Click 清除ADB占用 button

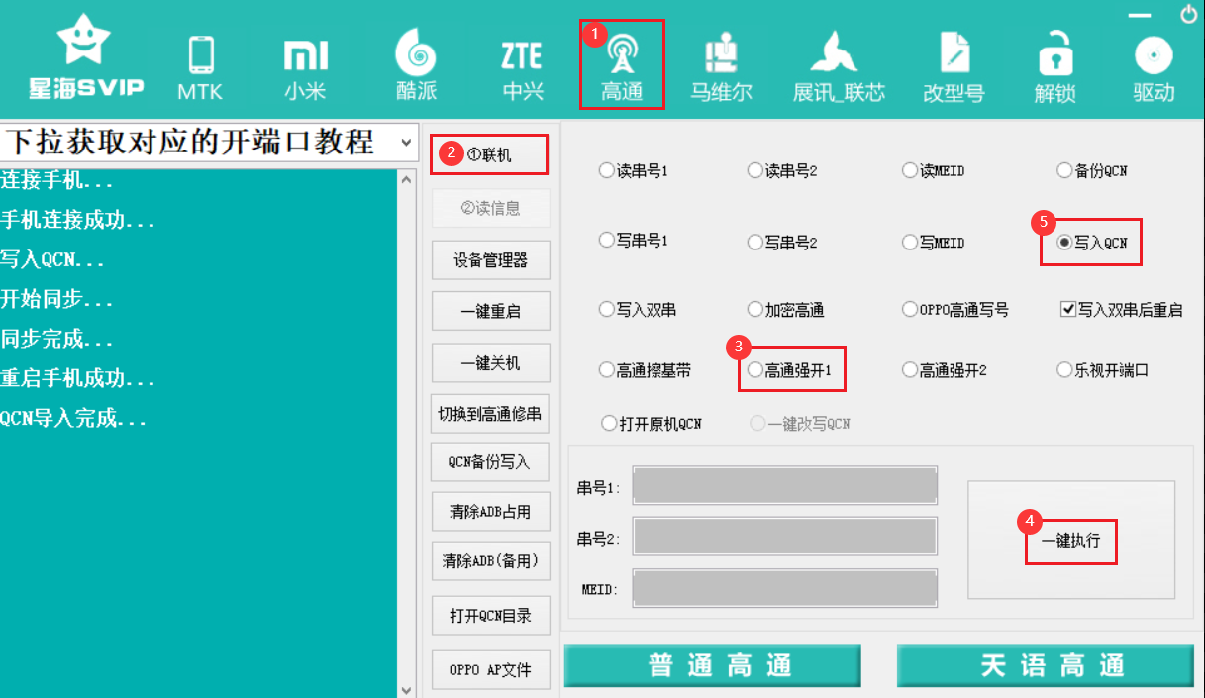click(x=490, y=512)
